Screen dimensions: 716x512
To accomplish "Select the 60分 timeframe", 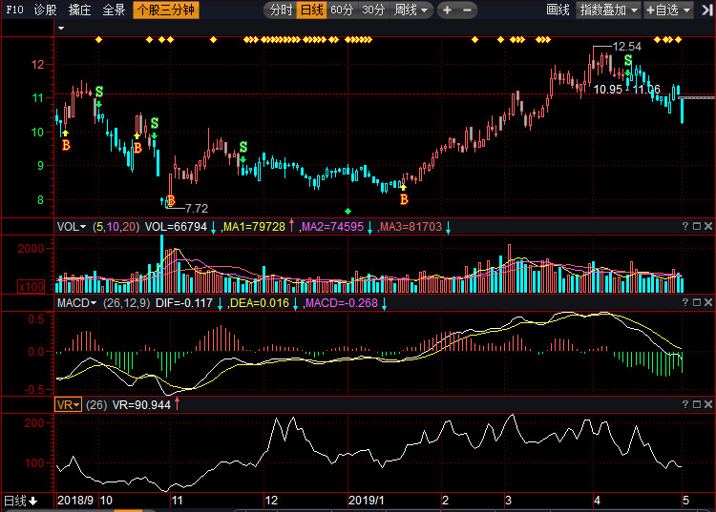I will [342, 10].
